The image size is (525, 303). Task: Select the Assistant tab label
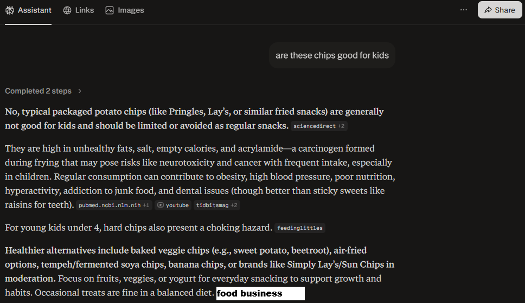tap(35, 10)
